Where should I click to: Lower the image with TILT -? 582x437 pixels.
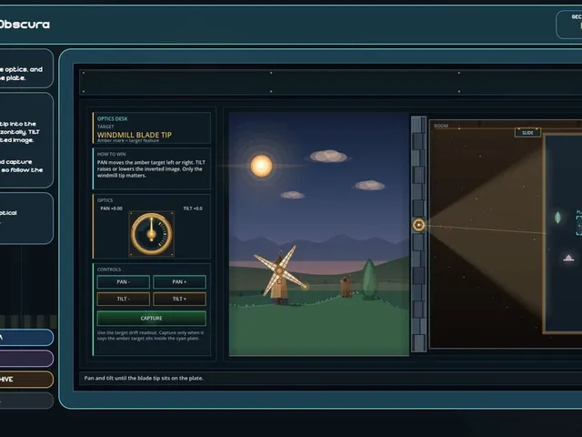click(124, 299)
